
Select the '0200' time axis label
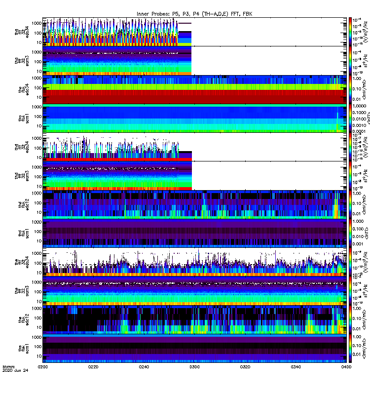coord(43,367)
